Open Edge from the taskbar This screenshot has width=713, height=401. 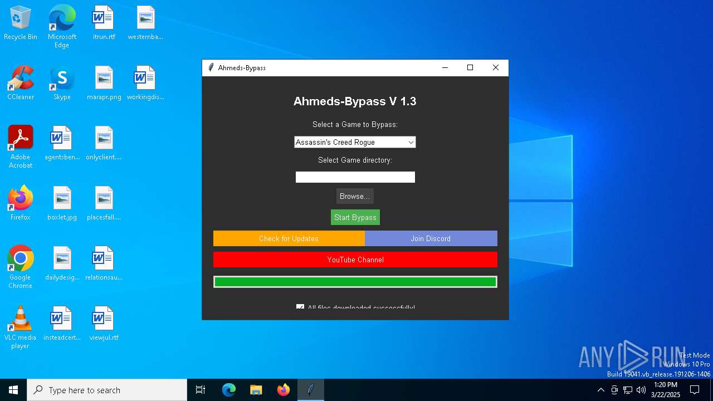pos(229,390)
